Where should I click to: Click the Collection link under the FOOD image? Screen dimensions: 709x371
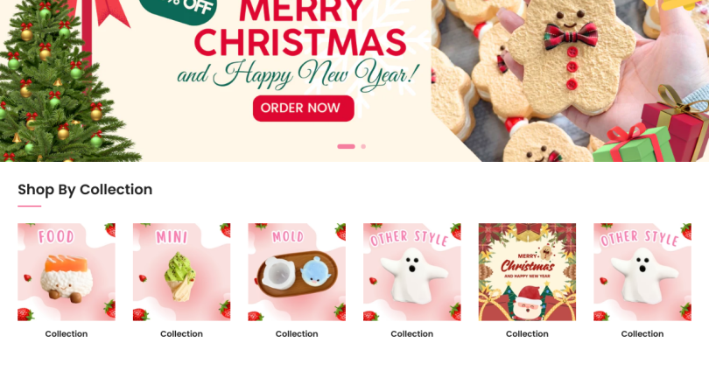pos(67,334)
